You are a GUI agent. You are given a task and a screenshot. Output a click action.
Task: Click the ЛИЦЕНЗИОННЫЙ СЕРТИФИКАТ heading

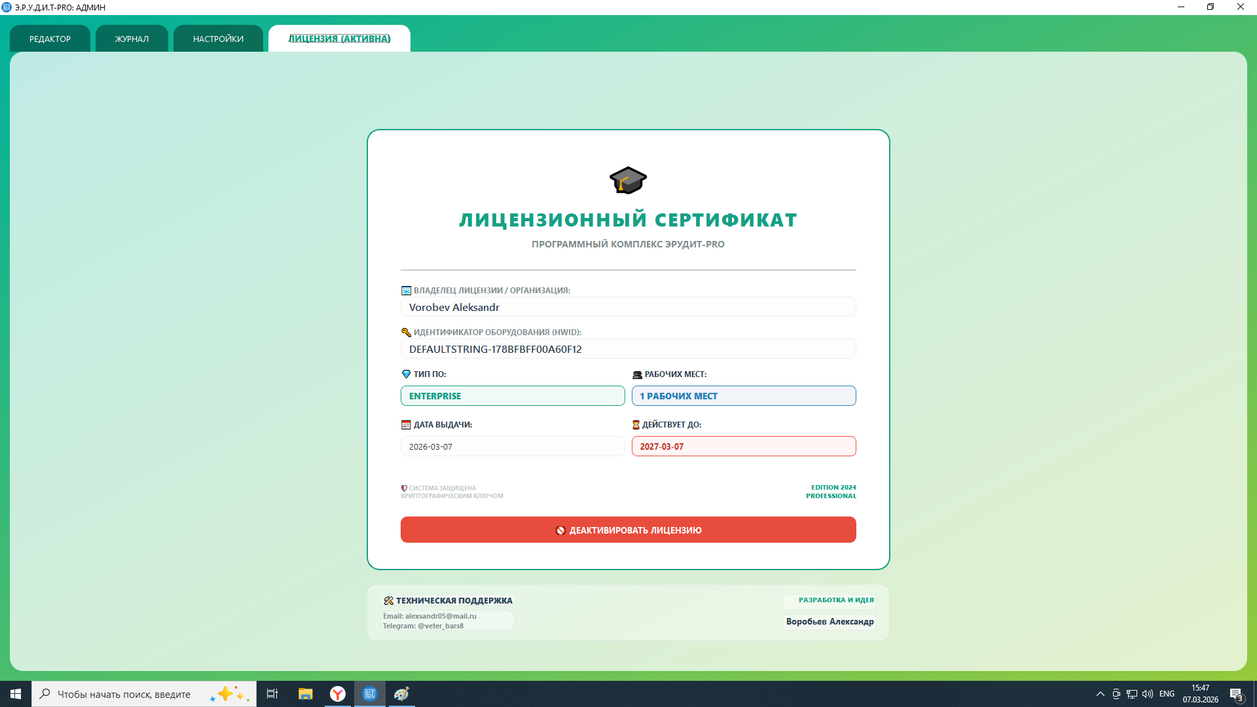[628, 220]
